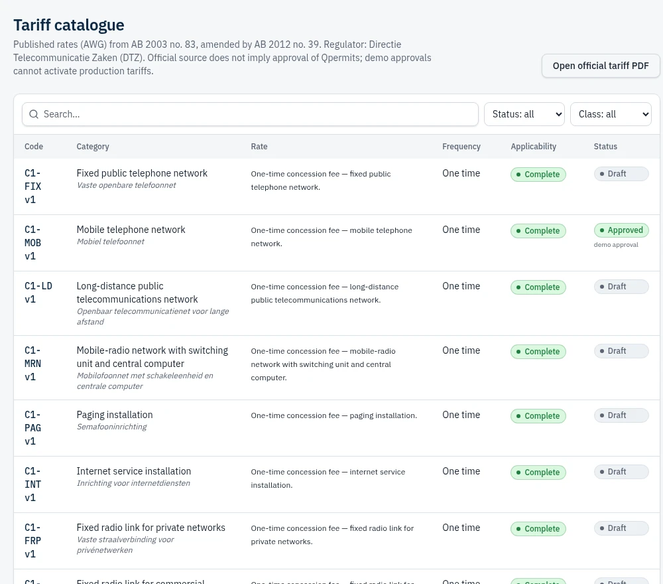Click Draft status badge in C1-FIX row

pyautogui.click(x=621, y=173)
